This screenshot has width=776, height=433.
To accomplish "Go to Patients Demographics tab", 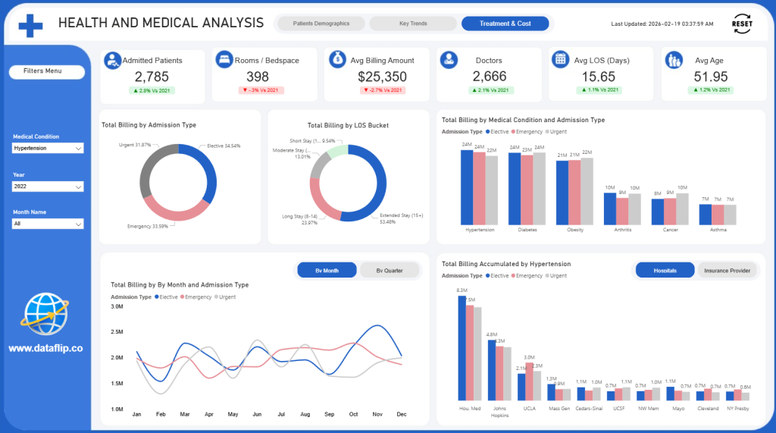I will [x=321, y=24].
